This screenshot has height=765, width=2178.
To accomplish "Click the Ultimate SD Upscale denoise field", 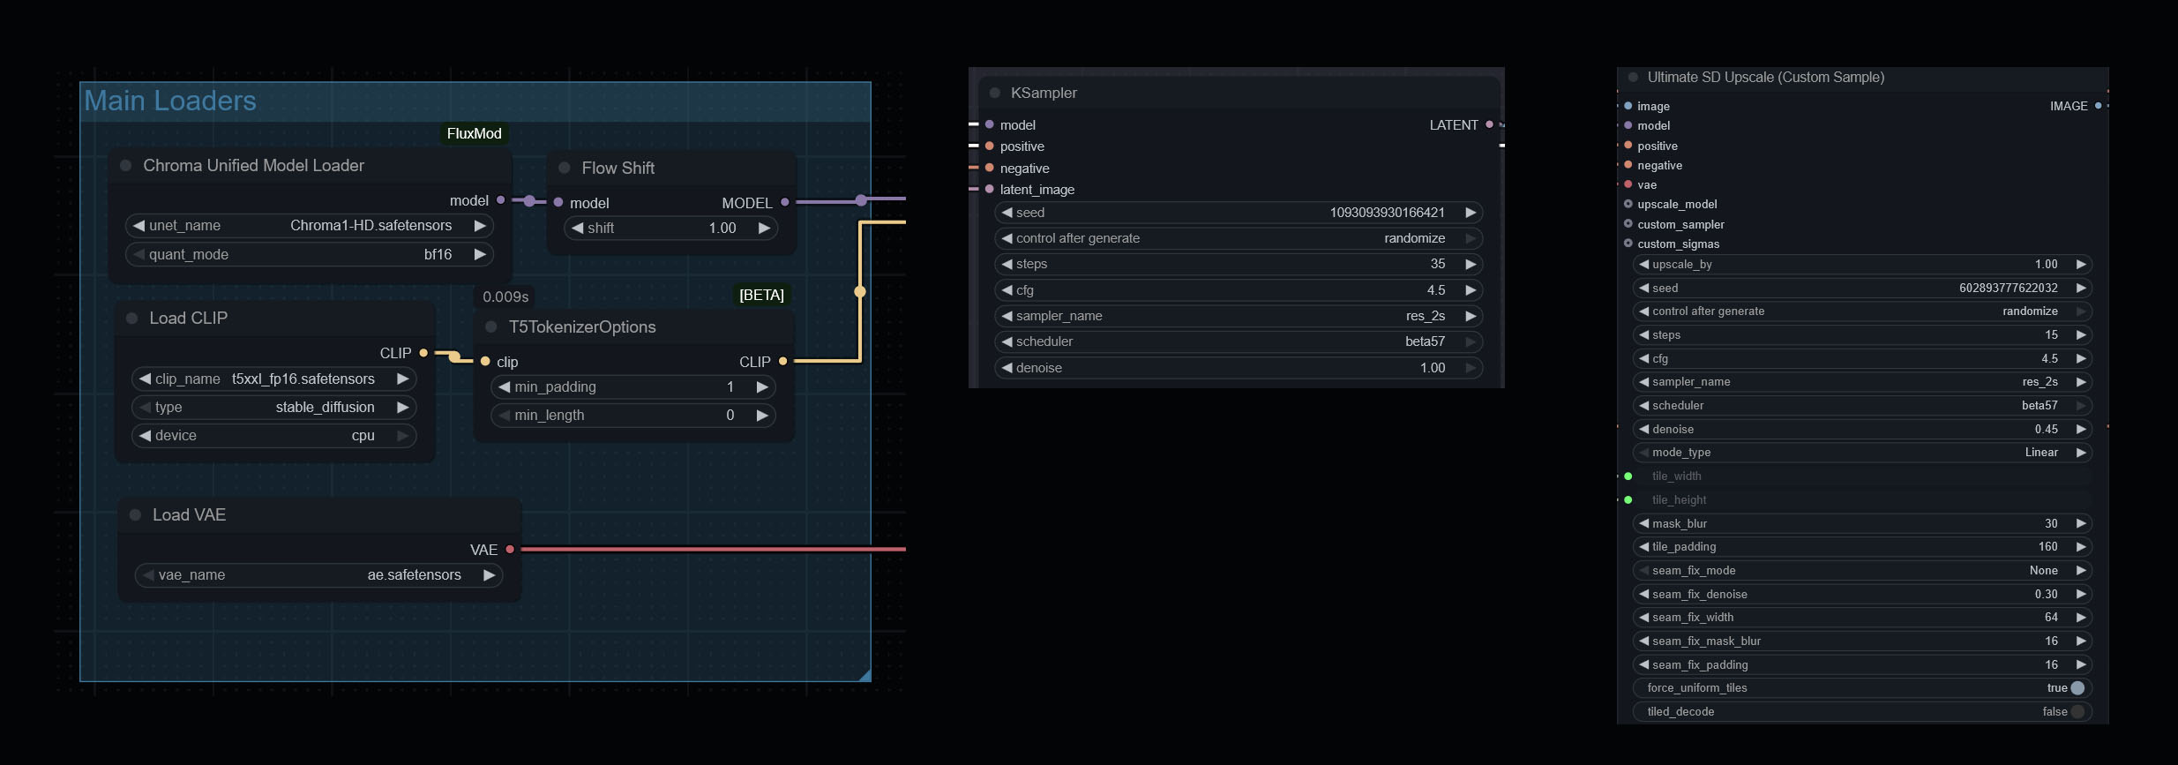I will coord(1863,430).
